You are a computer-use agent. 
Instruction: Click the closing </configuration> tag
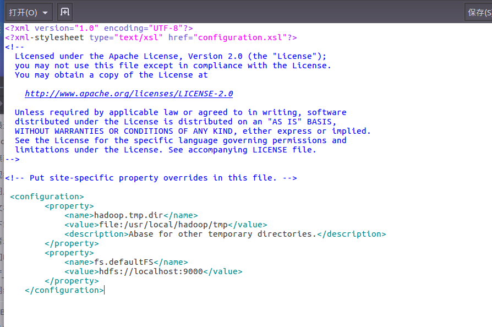click(x=64, y=290)
